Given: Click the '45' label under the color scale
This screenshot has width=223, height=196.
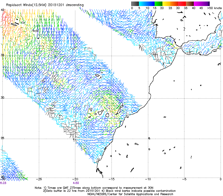Looking at the screenshot, I should click(201, 8).
